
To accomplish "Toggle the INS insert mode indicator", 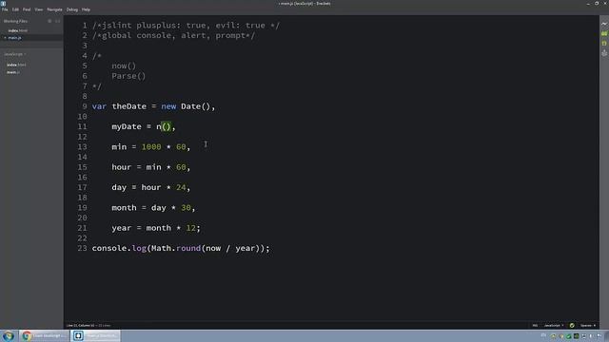I will (535, 325).
